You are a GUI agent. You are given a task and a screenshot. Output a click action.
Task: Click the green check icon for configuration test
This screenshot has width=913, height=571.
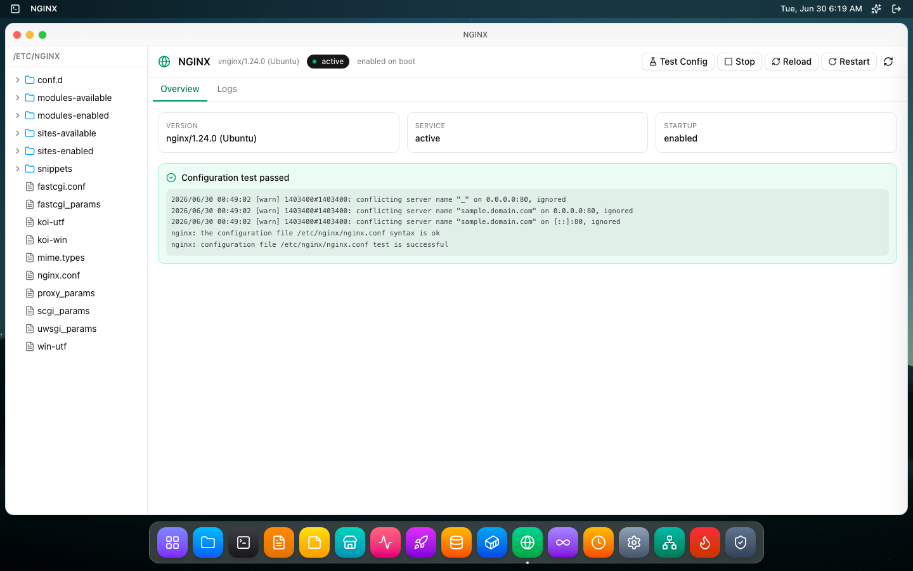pos(171,178)
